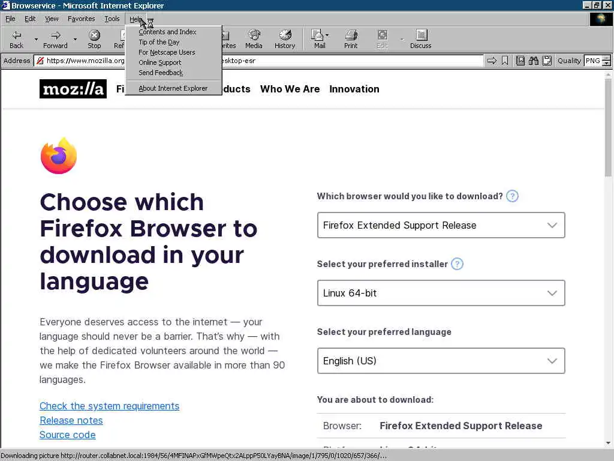Click the Stop toolbar icon
The width and height of the screenshot is (614, 461).
coord(94,39)
